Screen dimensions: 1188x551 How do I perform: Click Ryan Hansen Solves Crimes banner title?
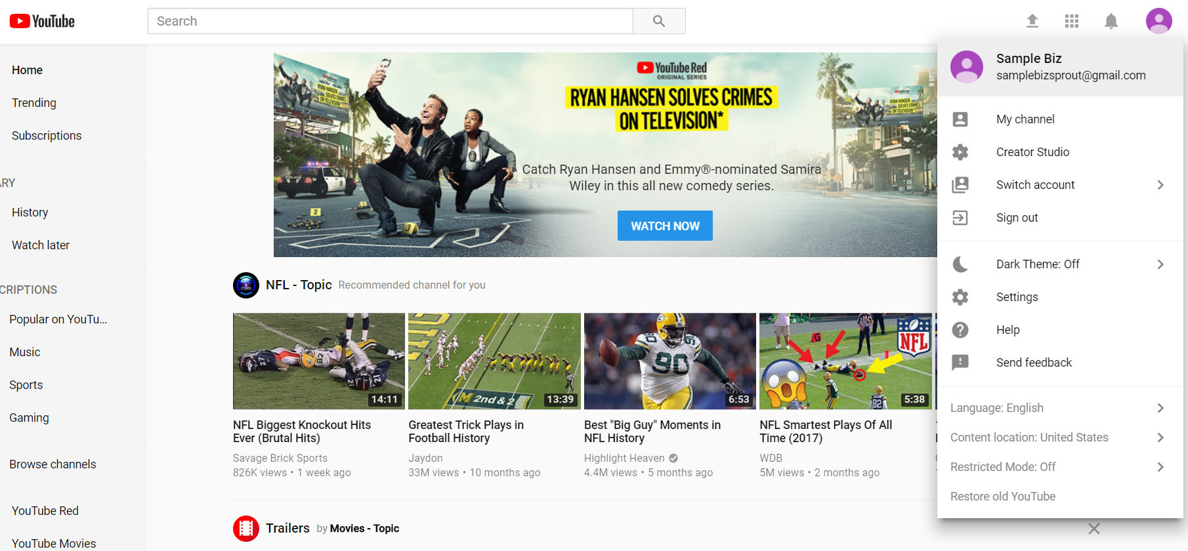pyautogui.click(x=671, y=109)
